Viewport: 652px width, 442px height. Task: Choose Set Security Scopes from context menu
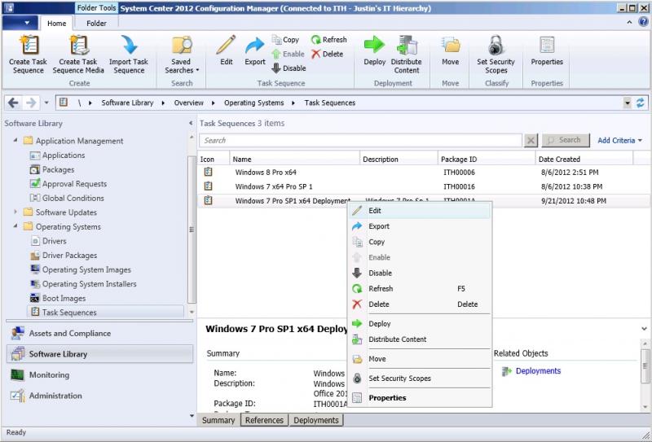coord(420,379)
